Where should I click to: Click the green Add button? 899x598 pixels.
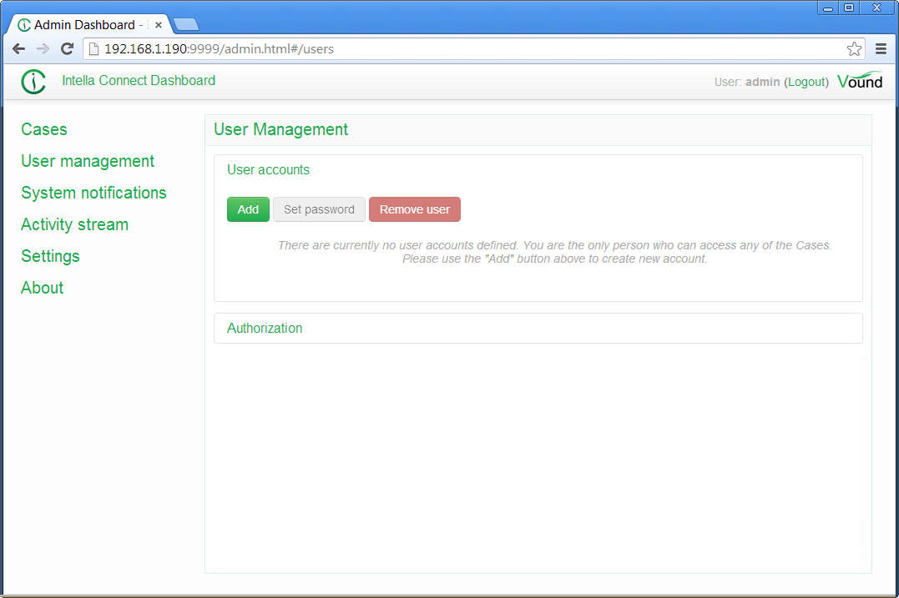point(248,209)
